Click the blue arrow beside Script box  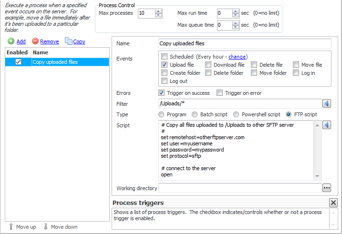(x=327, y=125)
